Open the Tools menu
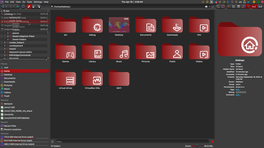 29,2
